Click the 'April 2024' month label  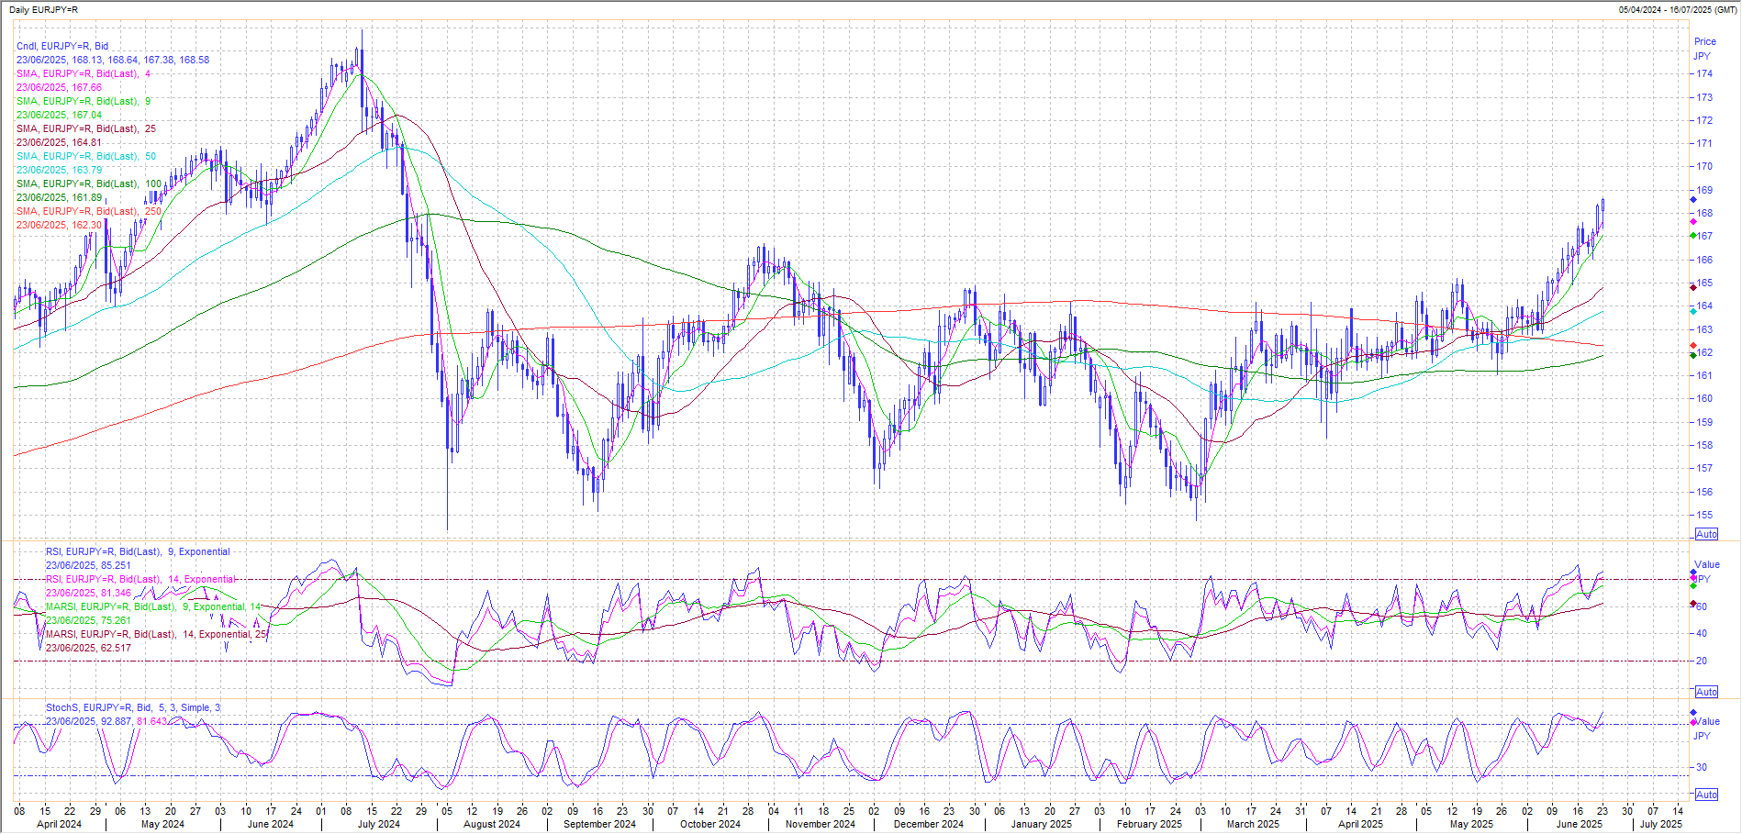point(59,824)
